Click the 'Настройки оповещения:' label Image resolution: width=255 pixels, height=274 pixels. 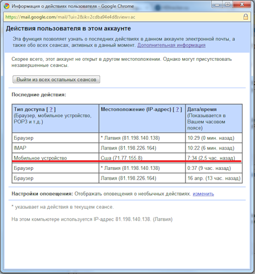pyautogui.click(x=42, y=194)
